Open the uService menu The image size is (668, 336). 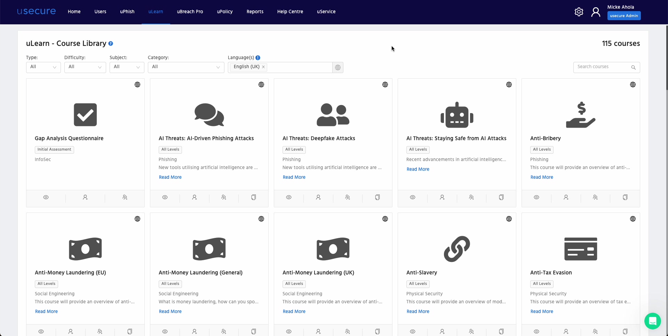(326, 12)
